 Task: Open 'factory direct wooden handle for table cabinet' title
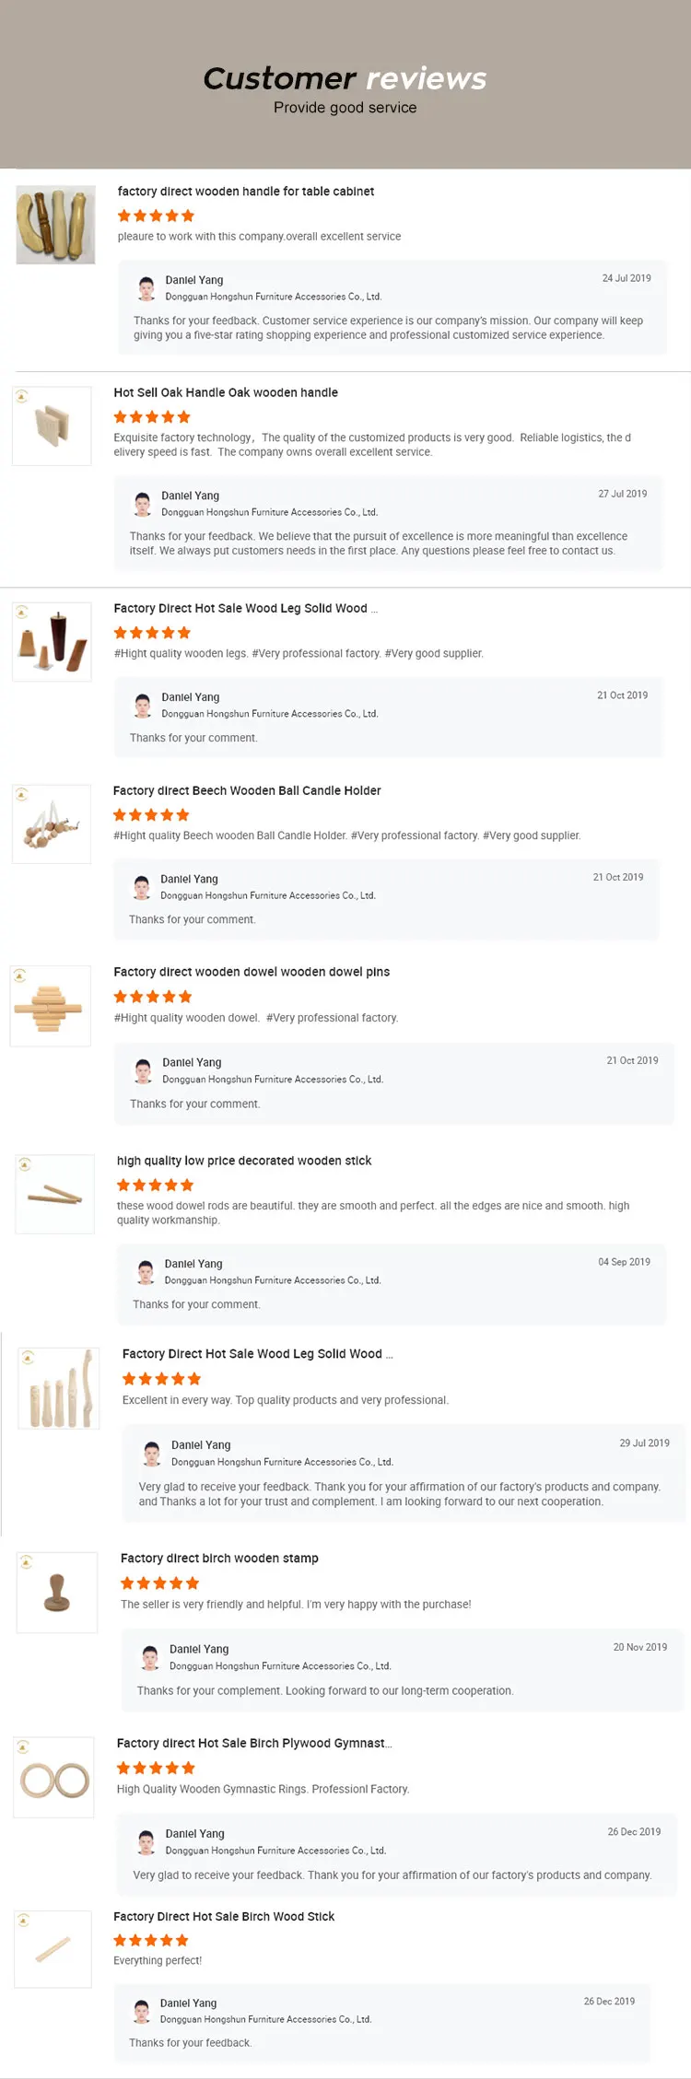coord(246,192)
